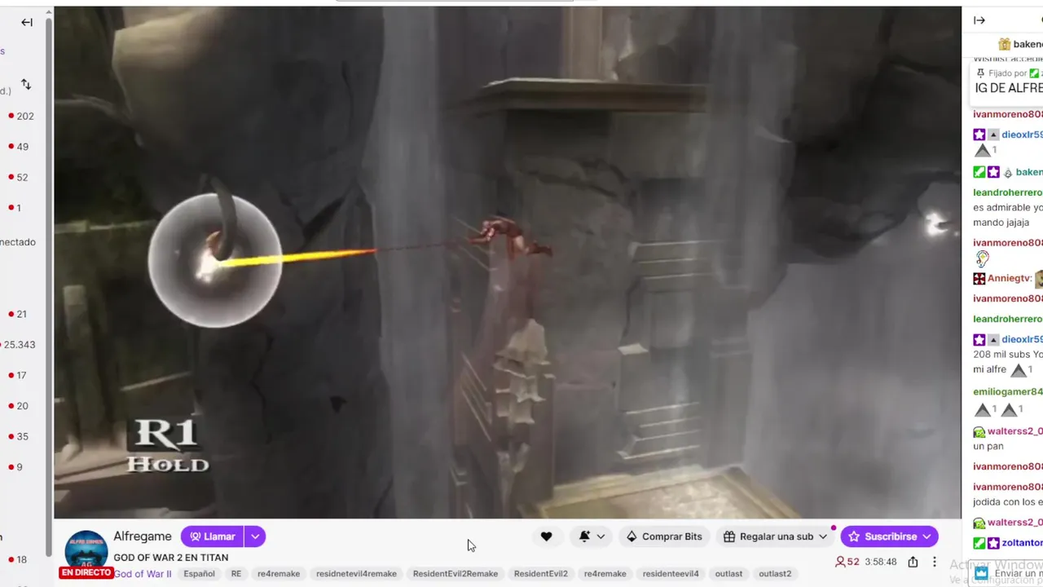Open the God of War II category link
1043x587 pixels.
click(143, 574)
